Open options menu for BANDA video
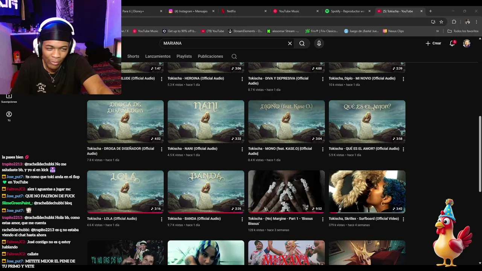 242,219
